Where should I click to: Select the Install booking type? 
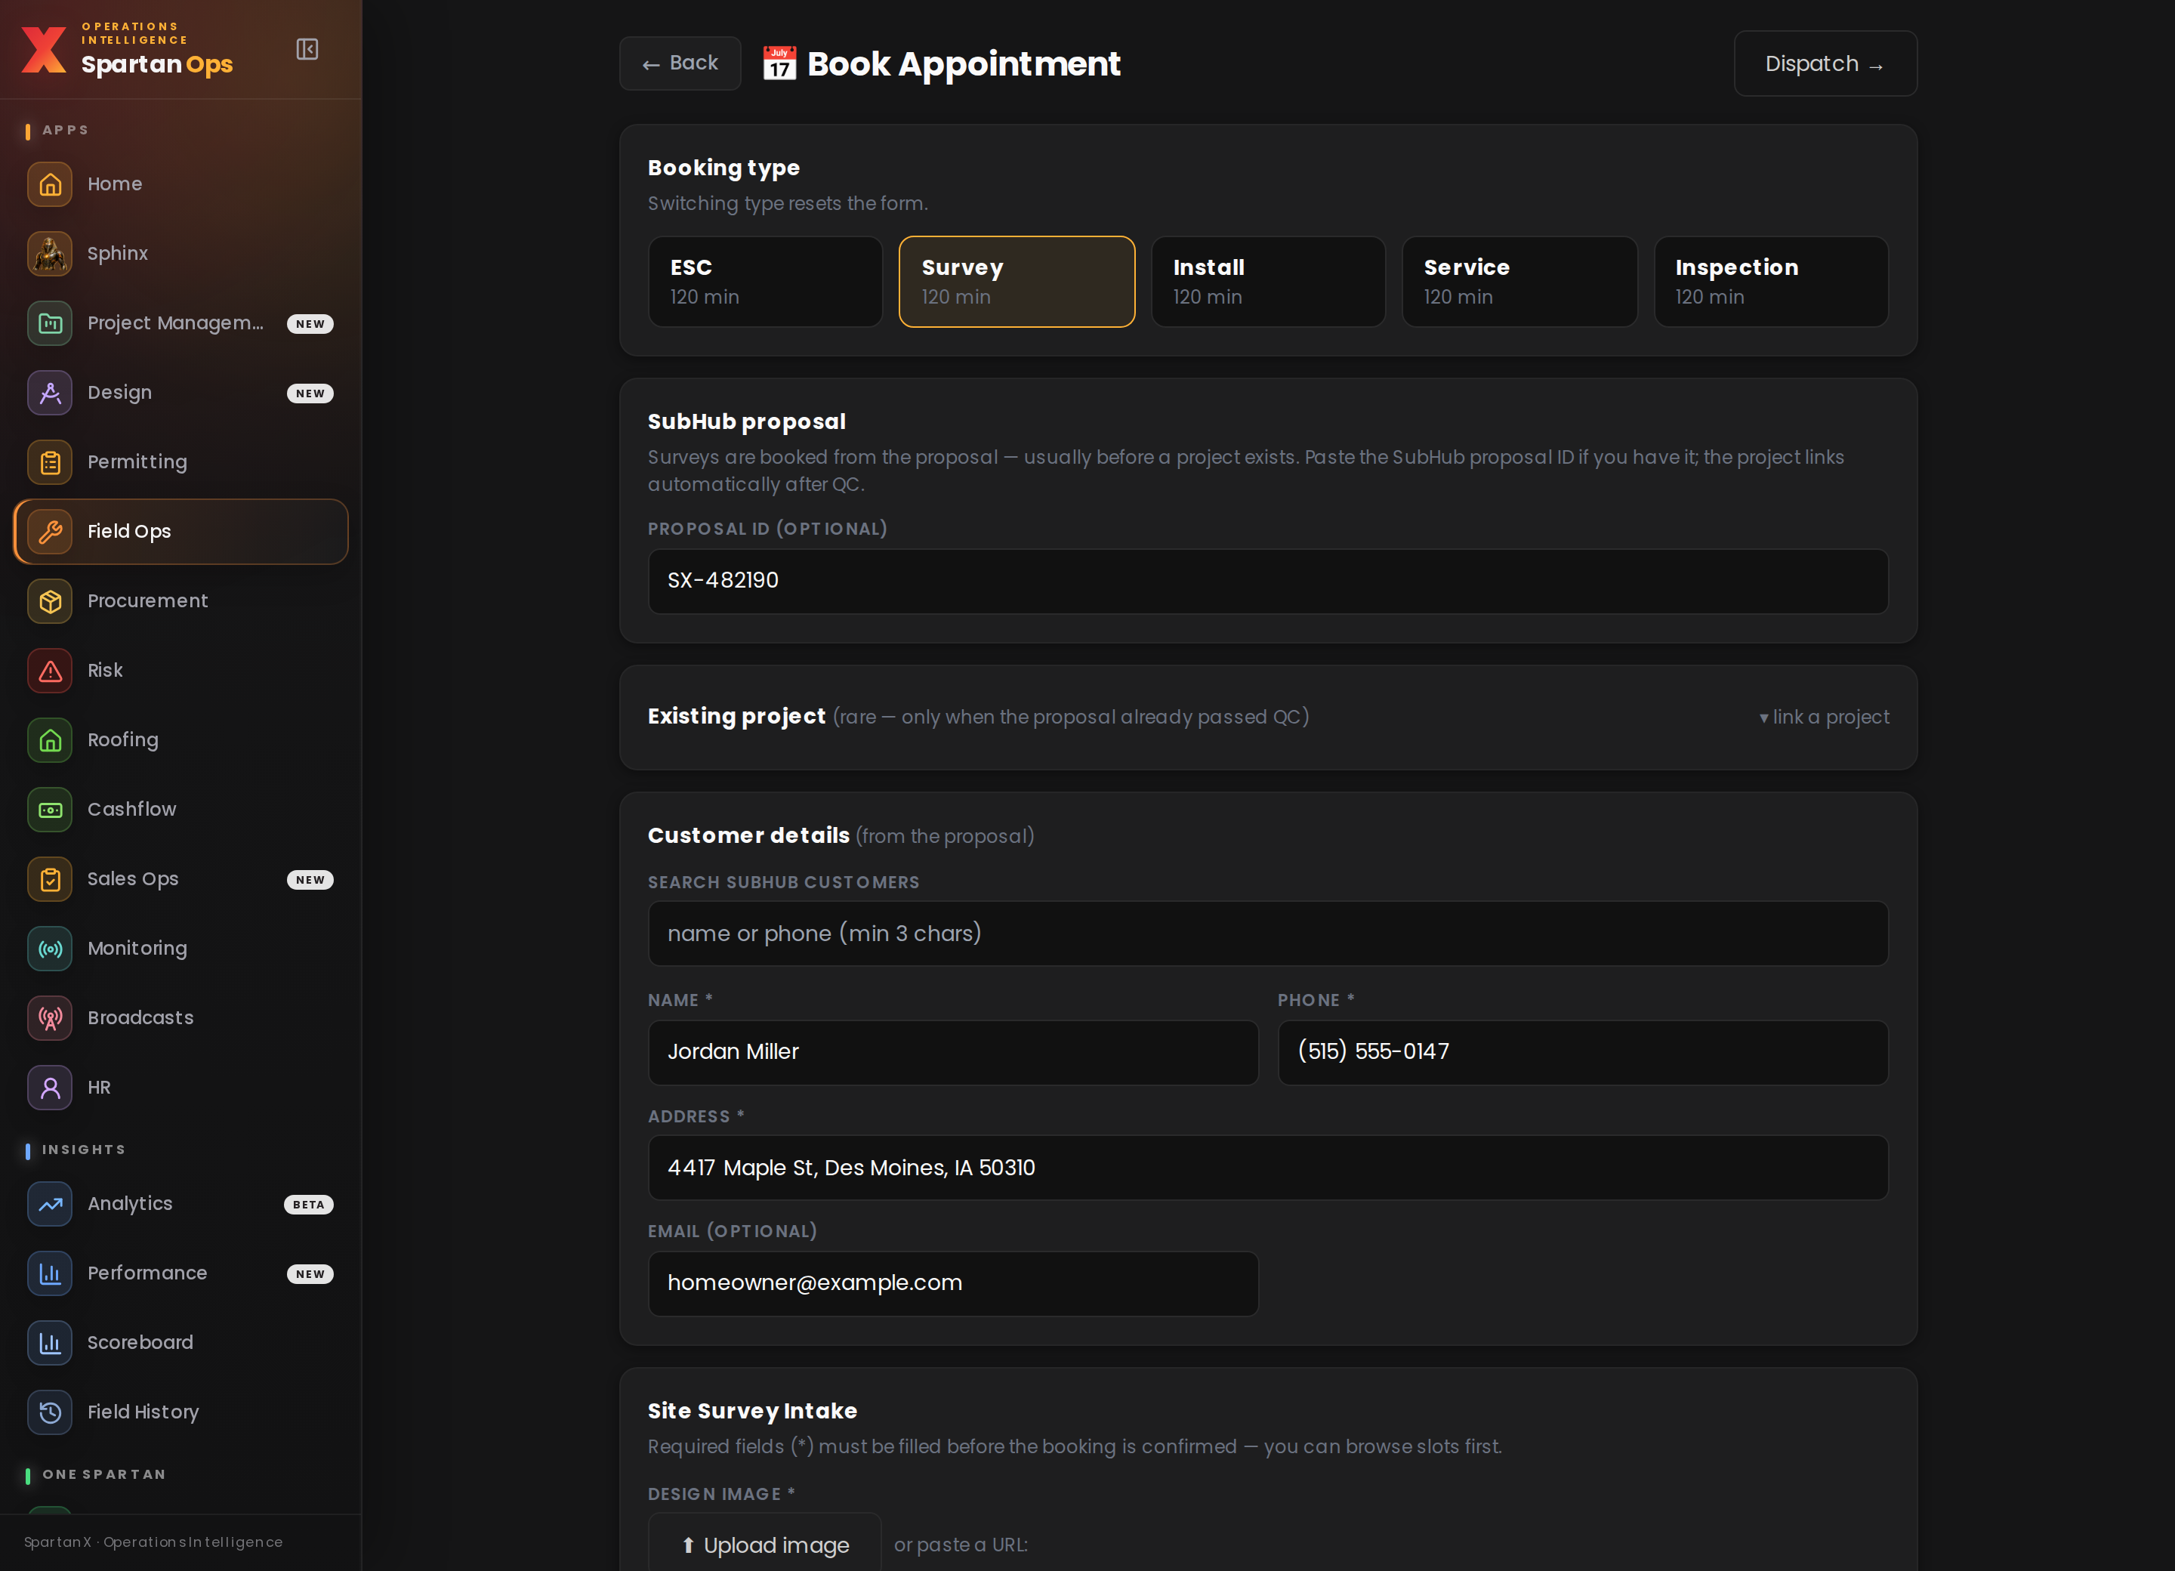(1268, 282)
